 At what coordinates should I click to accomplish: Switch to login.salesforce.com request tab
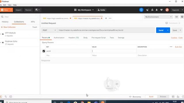click(x=57, y=18)
